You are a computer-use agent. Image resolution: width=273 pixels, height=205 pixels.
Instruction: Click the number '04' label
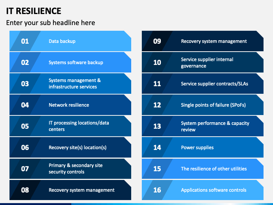coord(25,105)
